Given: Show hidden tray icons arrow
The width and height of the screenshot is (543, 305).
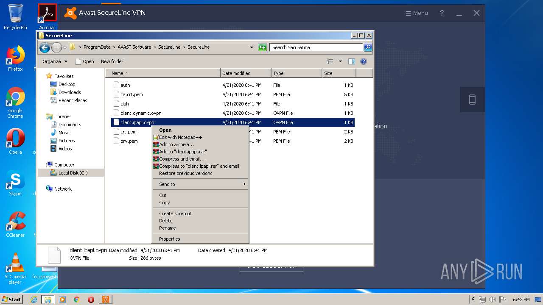Looking at the screenshot, I should coord(473,299).
